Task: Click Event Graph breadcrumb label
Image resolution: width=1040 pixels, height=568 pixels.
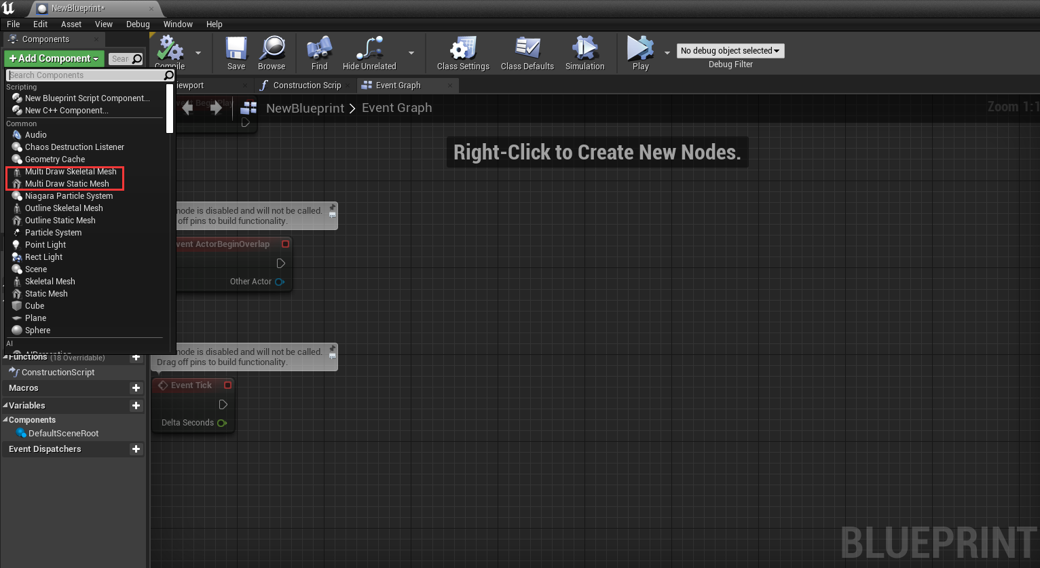Action: click(396, 108)
